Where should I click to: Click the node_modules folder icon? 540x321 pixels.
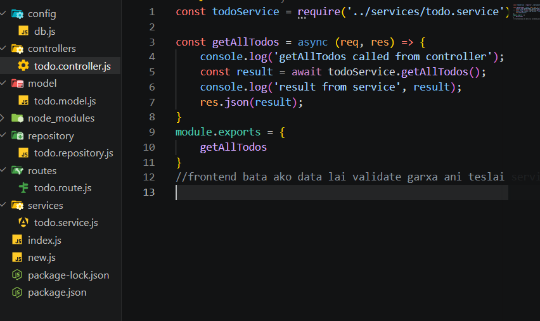pyautogui.click(x=17, y=118)
